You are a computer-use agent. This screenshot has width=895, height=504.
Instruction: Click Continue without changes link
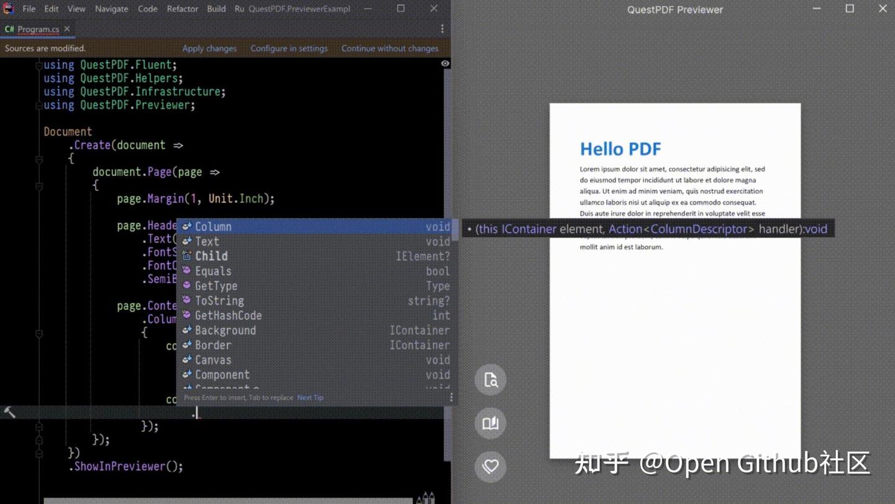click(x=390, y=48)
